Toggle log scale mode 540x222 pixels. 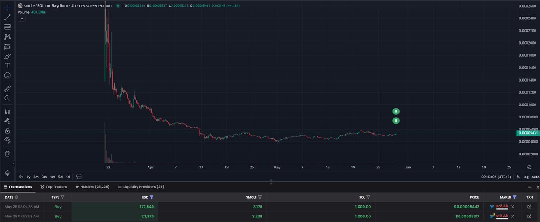coord(526,177)
